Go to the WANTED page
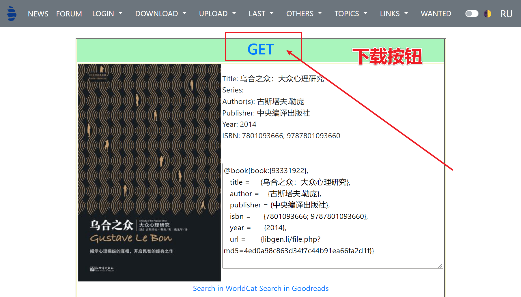Screen dimensions: 521x297 pos(436,14)
